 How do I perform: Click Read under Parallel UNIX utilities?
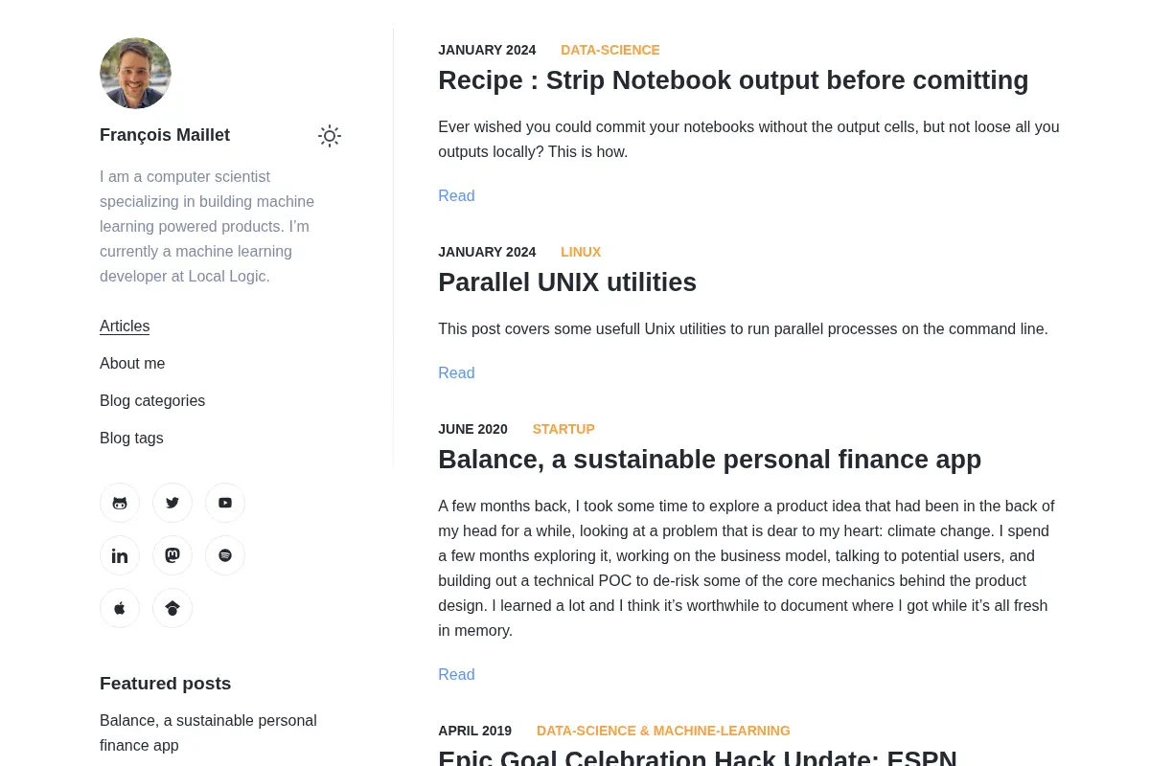tap(456, 372)
